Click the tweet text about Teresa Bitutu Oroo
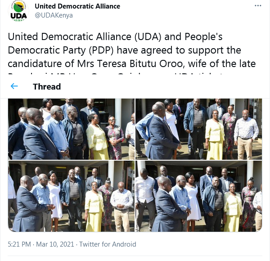Viewport: 270px width, 261px height. coord(132,53)
